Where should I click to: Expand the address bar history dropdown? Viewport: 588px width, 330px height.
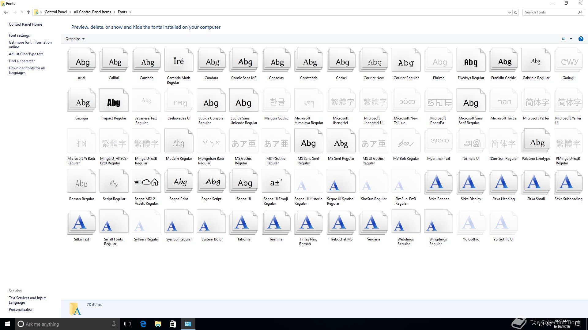click(509, 12)
